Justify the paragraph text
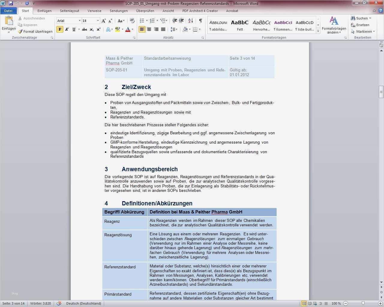This screenshot has height=307, width=384. [163, 29]
